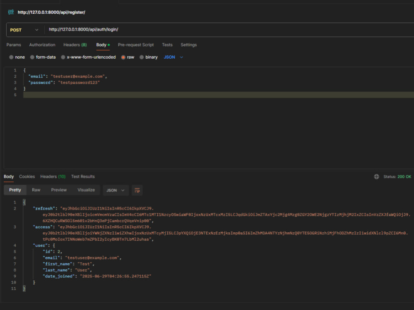The width and height of the screenshot is (414, 310).
Task: Select the Visualize response view
Action: pos(86,190)
